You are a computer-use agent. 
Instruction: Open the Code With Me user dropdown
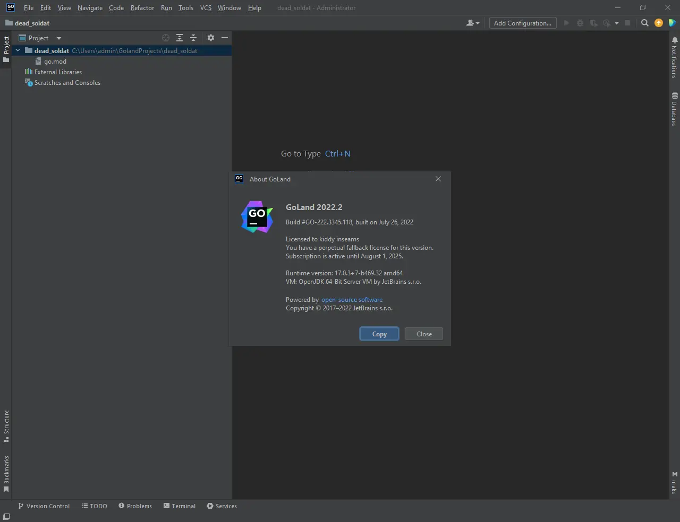point(473,23)
